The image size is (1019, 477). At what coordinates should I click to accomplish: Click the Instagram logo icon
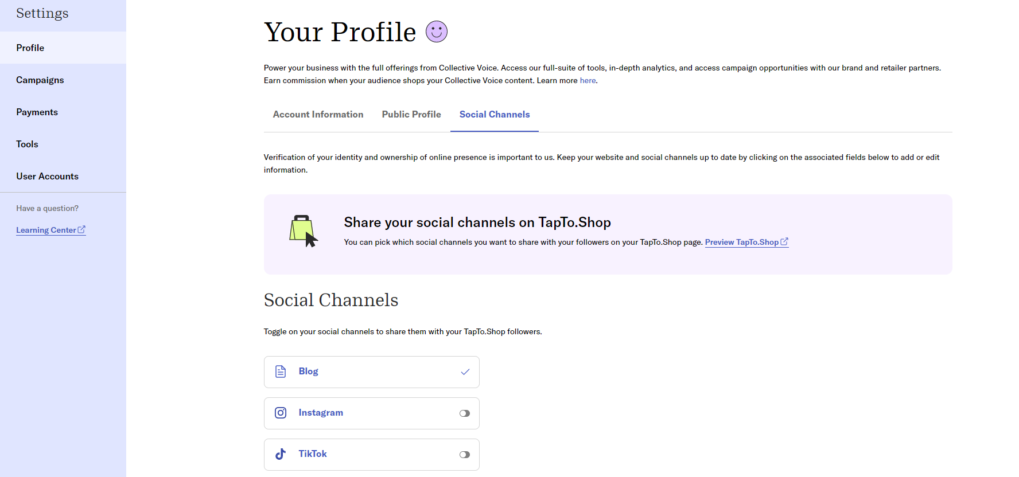click(281, 413)
